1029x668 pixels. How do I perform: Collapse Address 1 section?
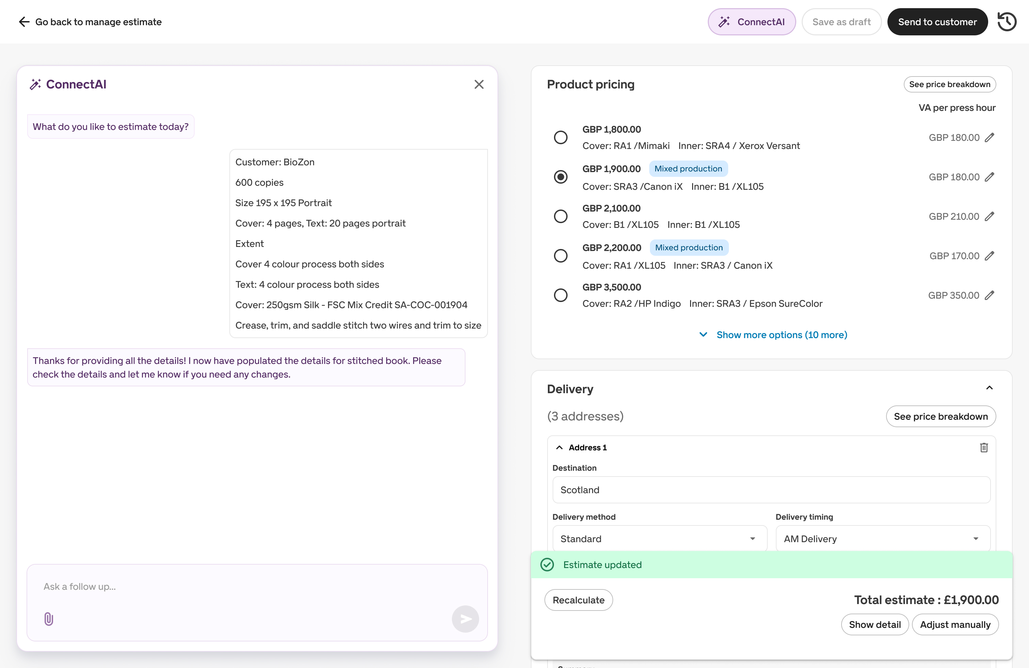point(559,447)
